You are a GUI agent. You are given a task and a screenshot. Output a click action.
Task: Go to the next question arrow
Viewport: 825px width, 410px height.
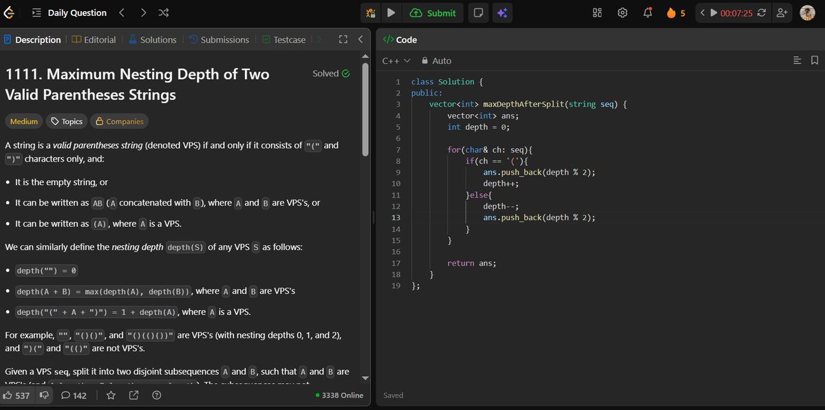(x=143, y=12)
